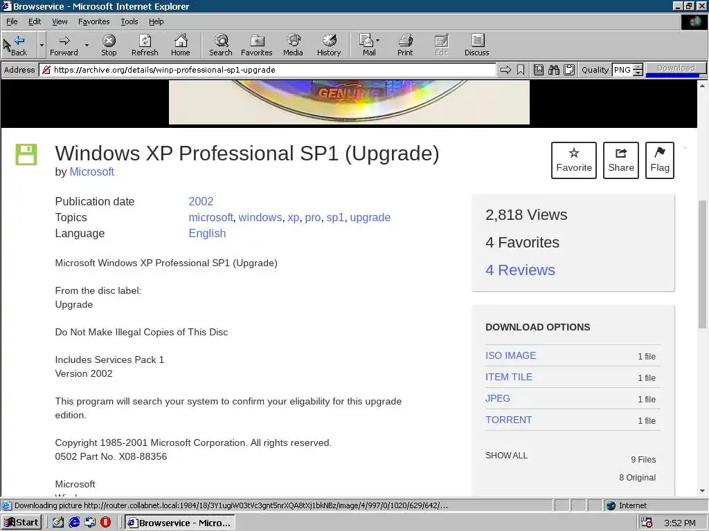This screenshot has height=531, width=709.
Task: Stop page loading with the Stop button
Action: (109, 45)
